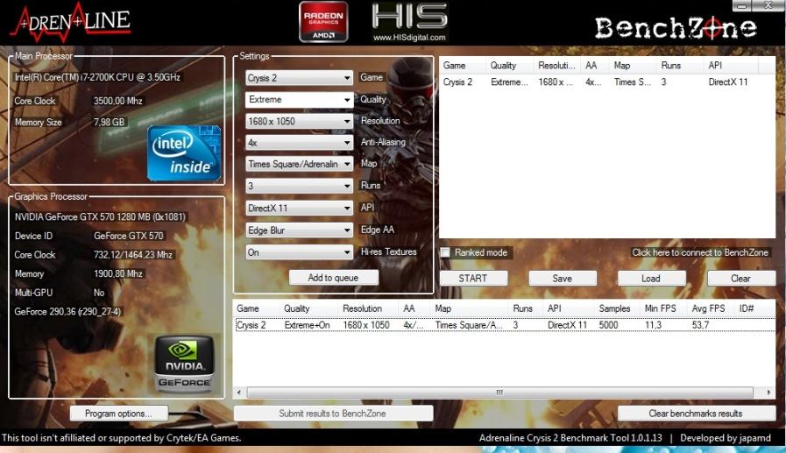Sort queue list by Game column header
This screenshot has height=453, width=786.
[462, 66]
